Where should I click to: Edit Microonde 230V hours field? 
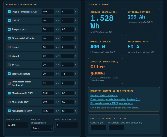pyautogui.click(x=67, y=102)
